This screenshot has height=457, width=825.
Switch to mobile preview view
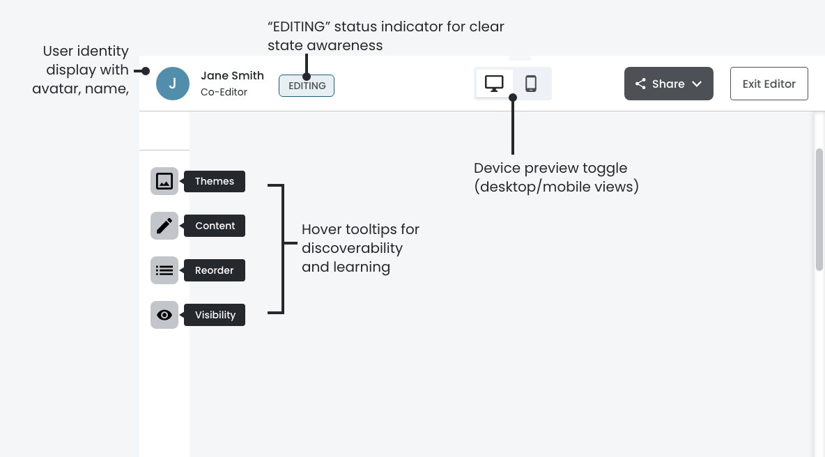point(531,84)
